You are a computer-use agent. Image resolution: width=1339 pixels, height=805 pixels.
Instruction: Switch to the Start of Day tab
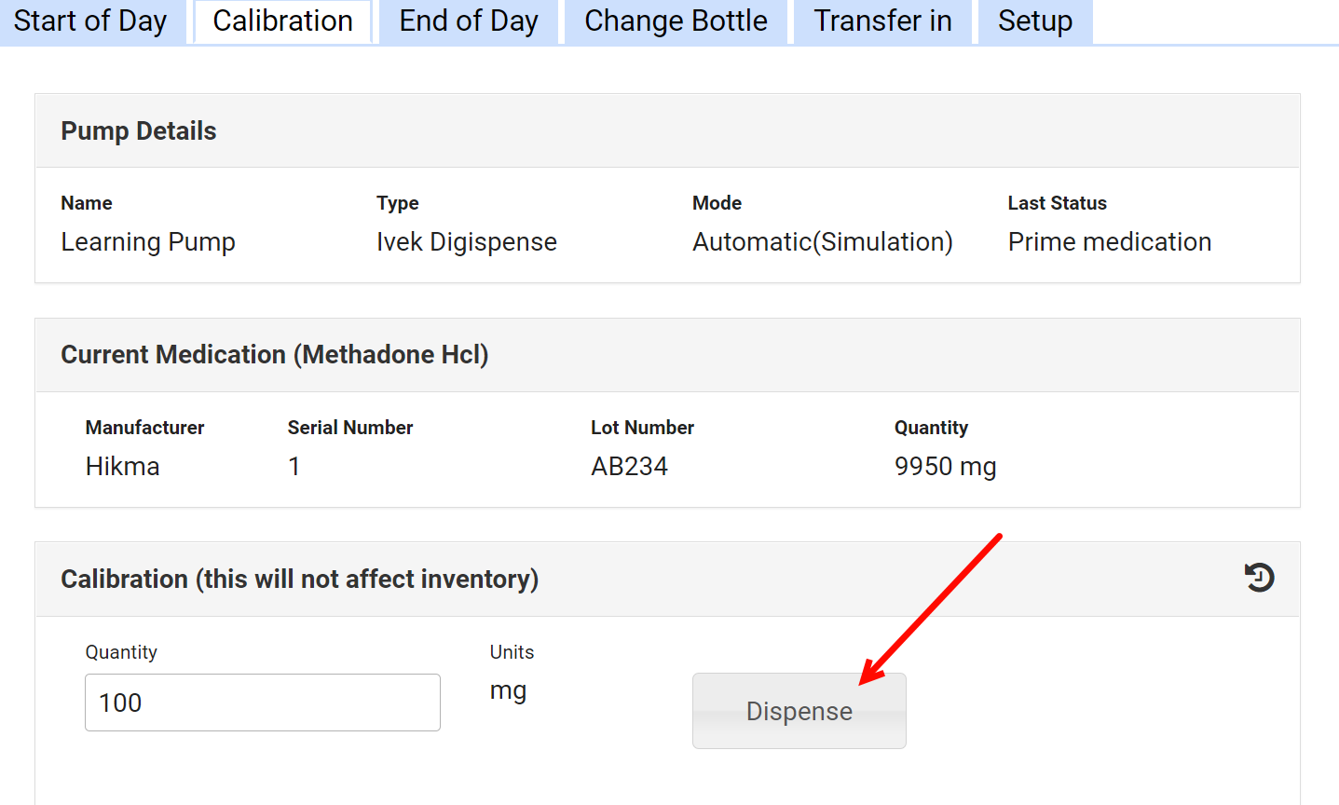point(90,21)
